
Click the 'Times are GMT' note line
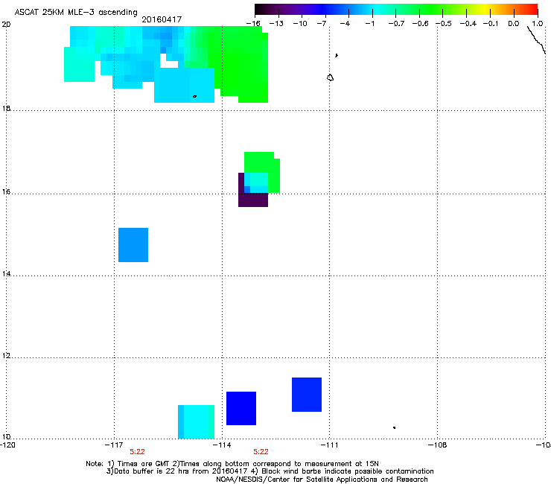[x=232, y=464]
